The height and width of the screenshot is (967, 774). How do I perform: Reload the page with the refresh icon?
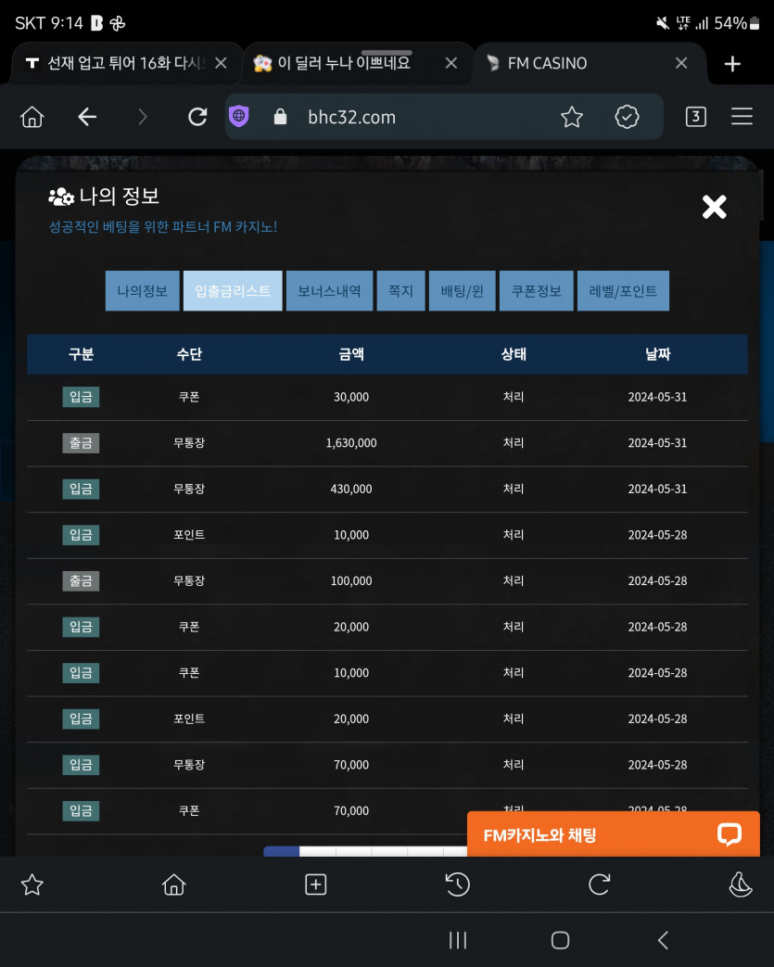(197, 117)
